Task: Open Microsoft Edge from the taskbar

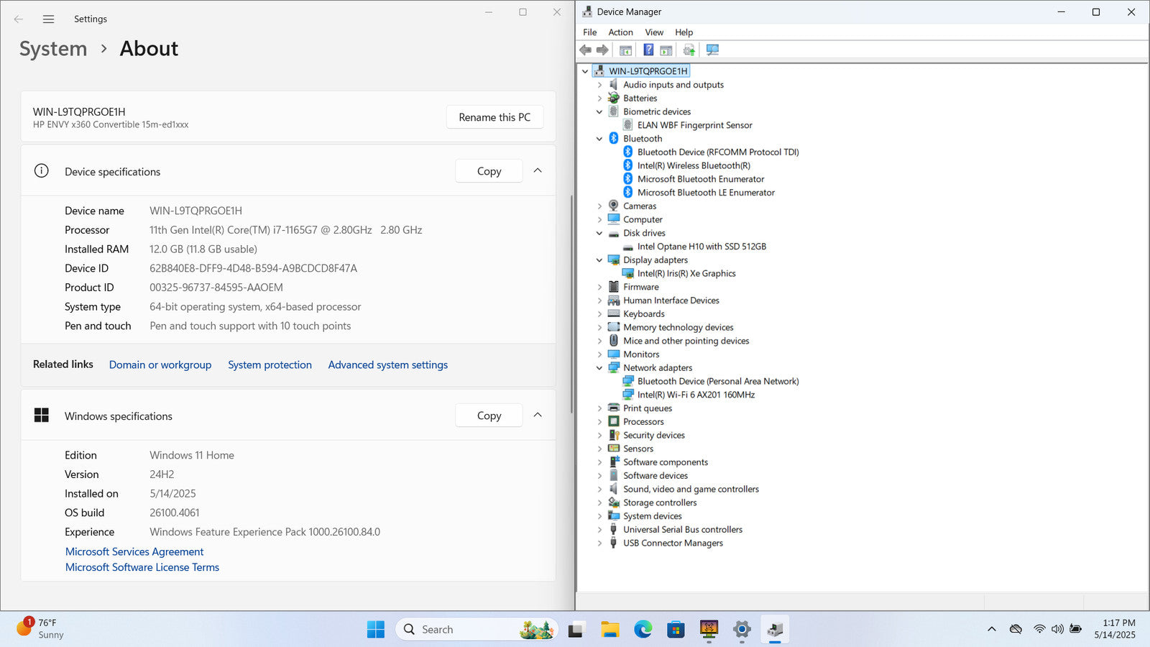Action: 643,630
